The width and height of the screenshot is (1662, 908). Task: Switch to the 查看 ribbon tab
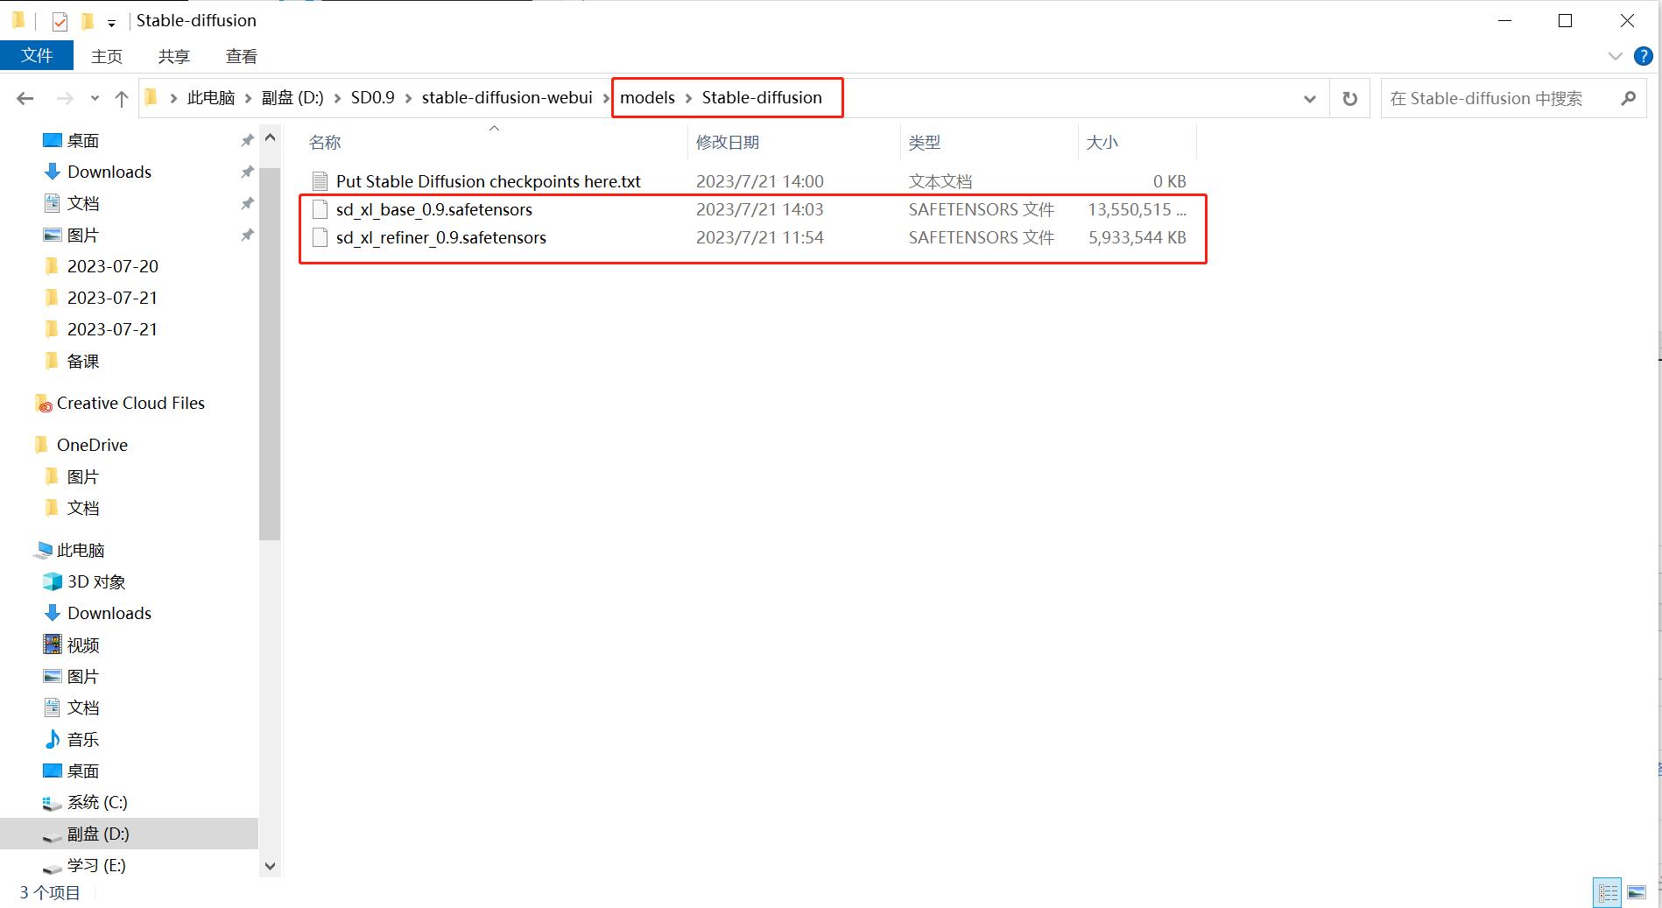241,57
